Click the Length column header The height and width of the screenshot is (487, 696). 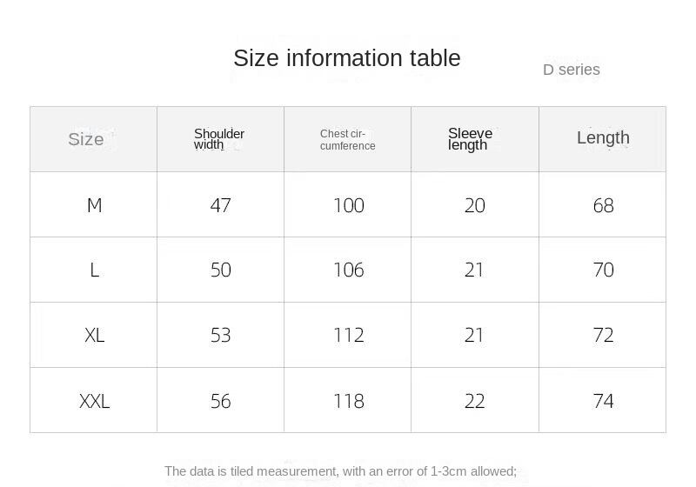(603, 137)
